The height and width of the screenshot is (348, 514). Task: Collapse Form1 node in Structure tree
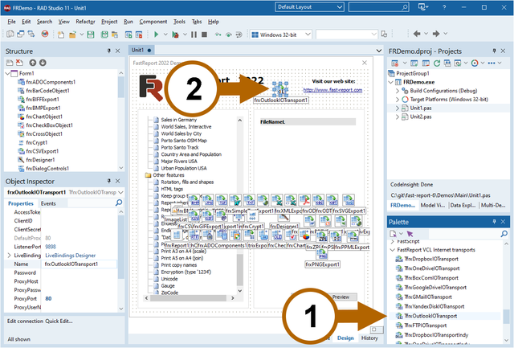pos(7,73)
